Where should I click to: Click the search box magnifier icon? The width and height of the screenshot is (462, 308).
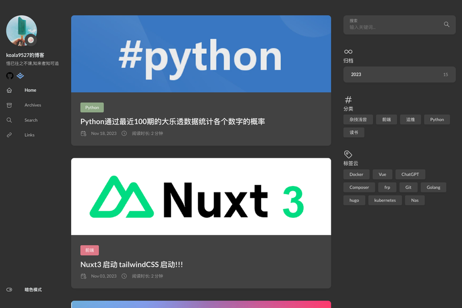446,24
